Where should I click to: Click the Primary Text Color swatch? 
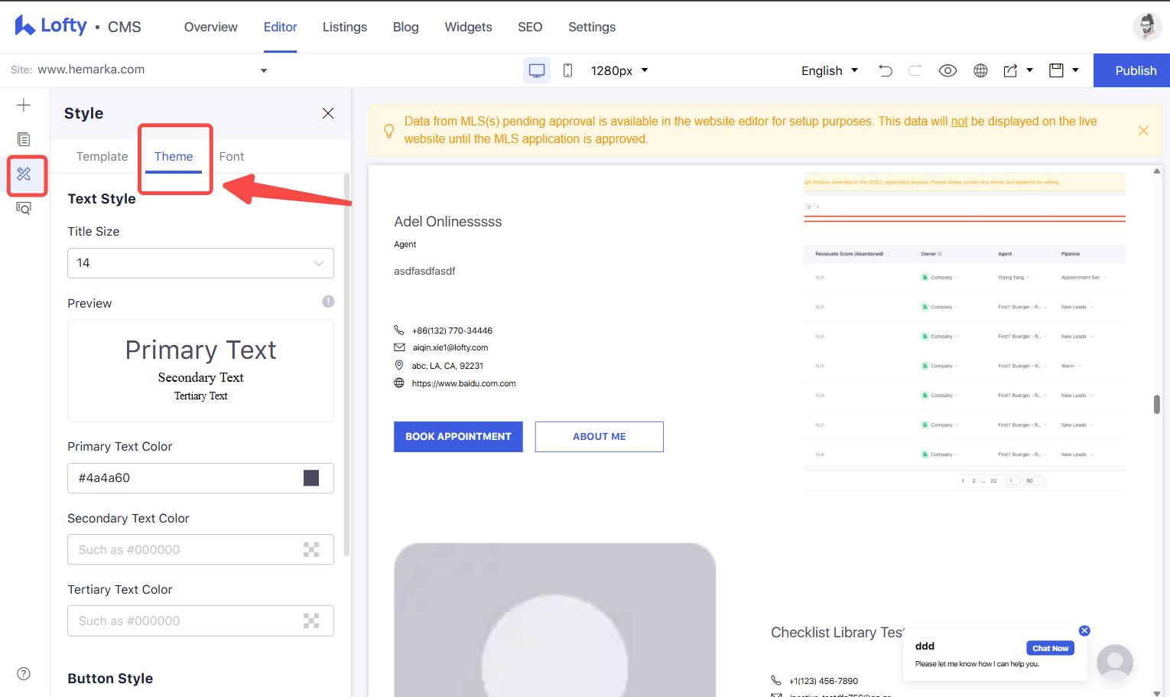(311, 478)
